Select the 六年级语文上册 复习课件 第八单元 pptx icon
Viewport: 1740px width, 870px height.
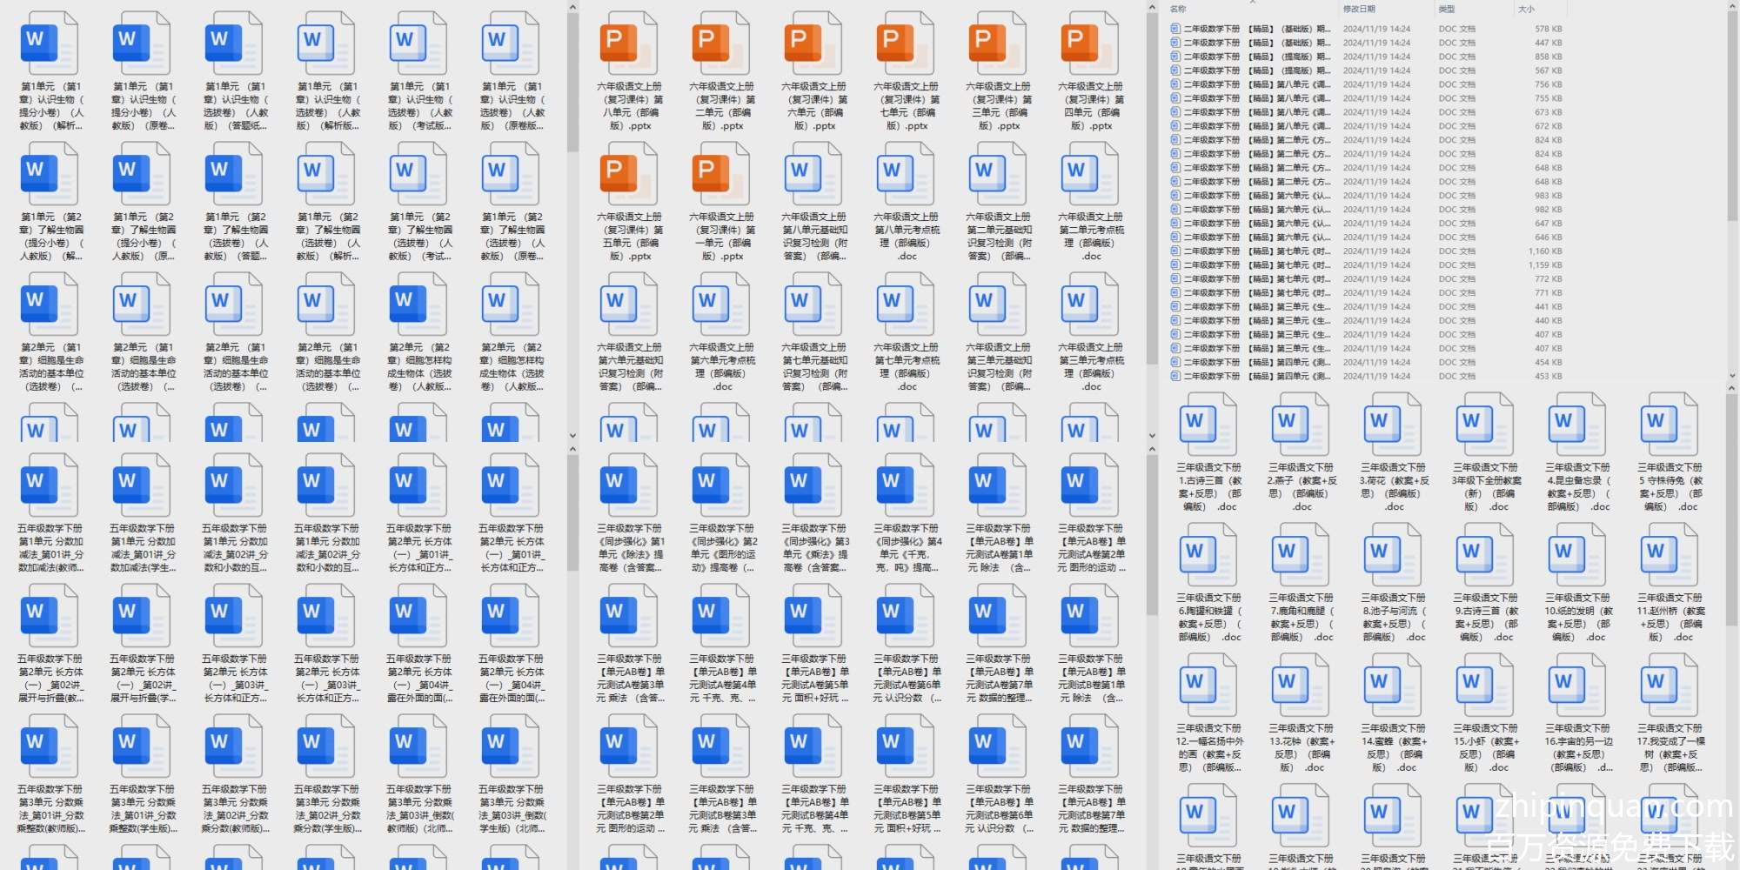pyautogui.click(x=629, y=43)
